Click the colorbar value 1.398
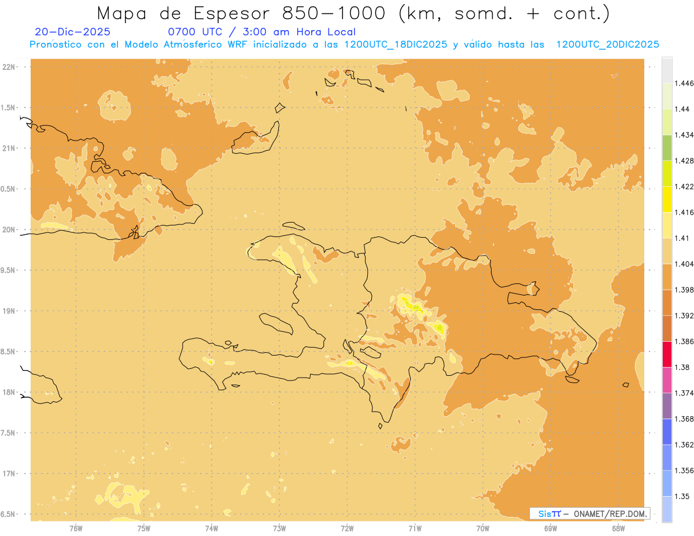694x536 pixels. 685,290
